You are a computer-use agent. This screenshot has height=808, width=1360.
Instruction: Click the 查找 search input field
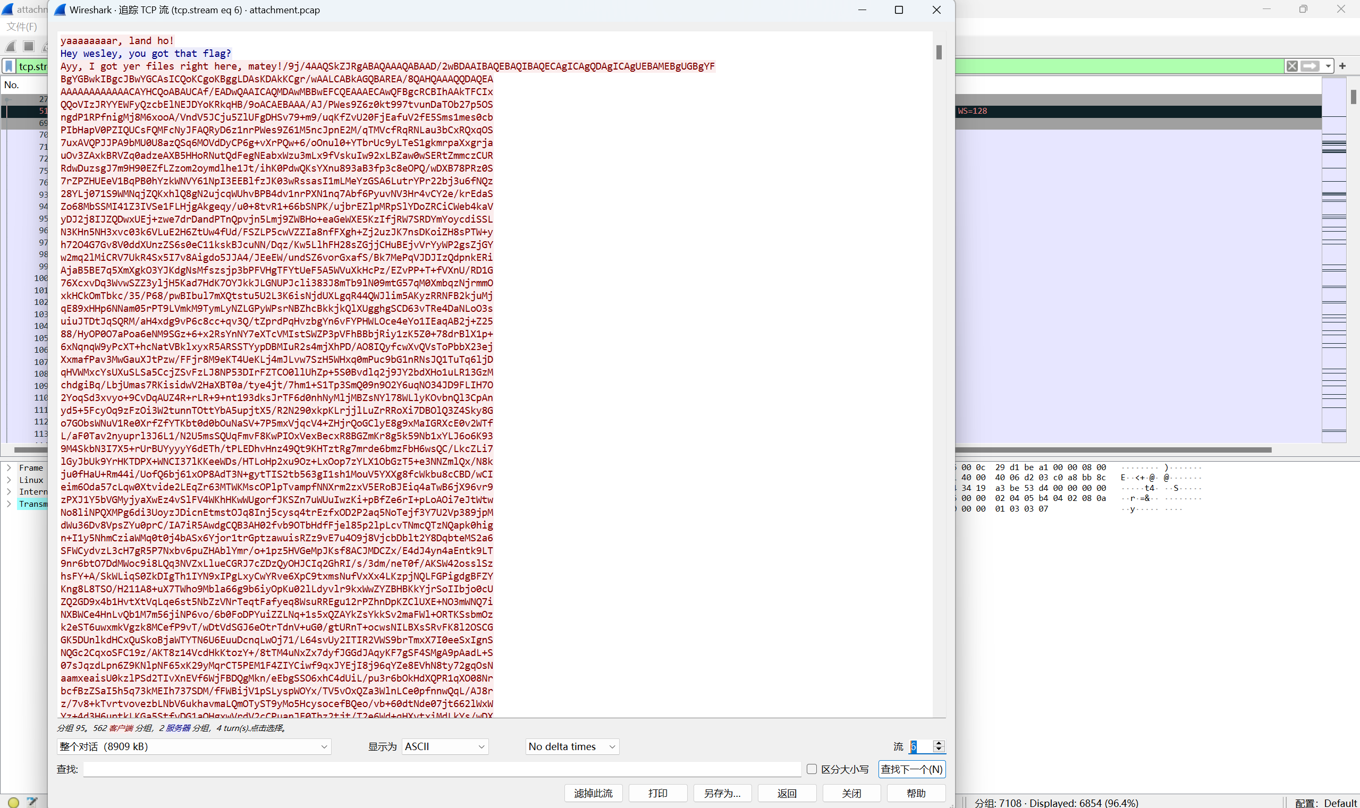tap(442, 769)
